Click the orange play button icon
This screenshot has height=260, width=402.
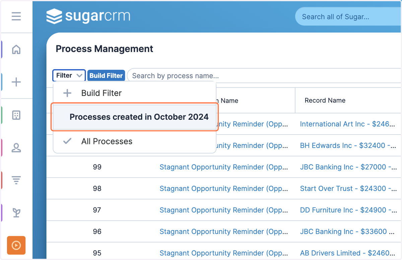coord(16,246)
